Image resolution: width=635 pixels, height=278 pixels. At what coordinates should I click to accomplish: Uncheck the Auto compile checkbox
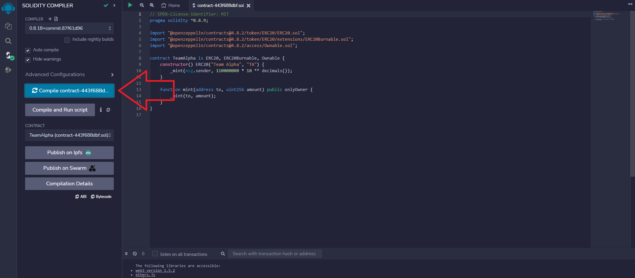(x=28, y=51)
